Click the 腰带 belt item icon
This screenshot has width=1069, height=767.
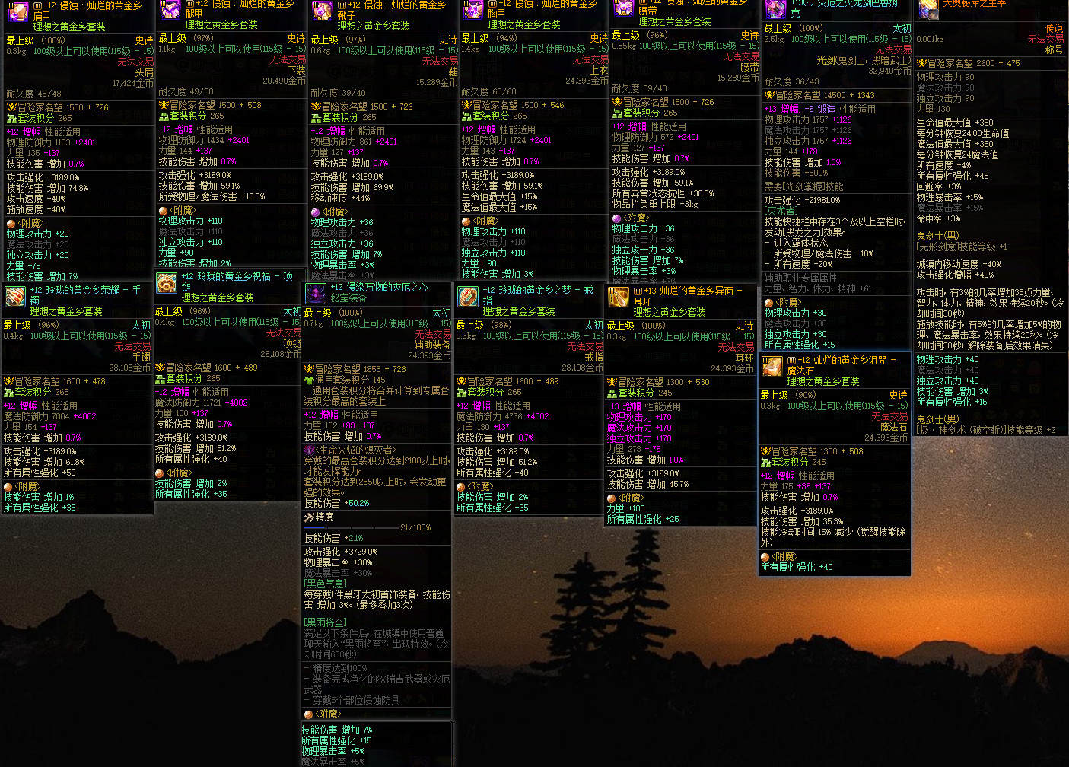click(623, 8)
